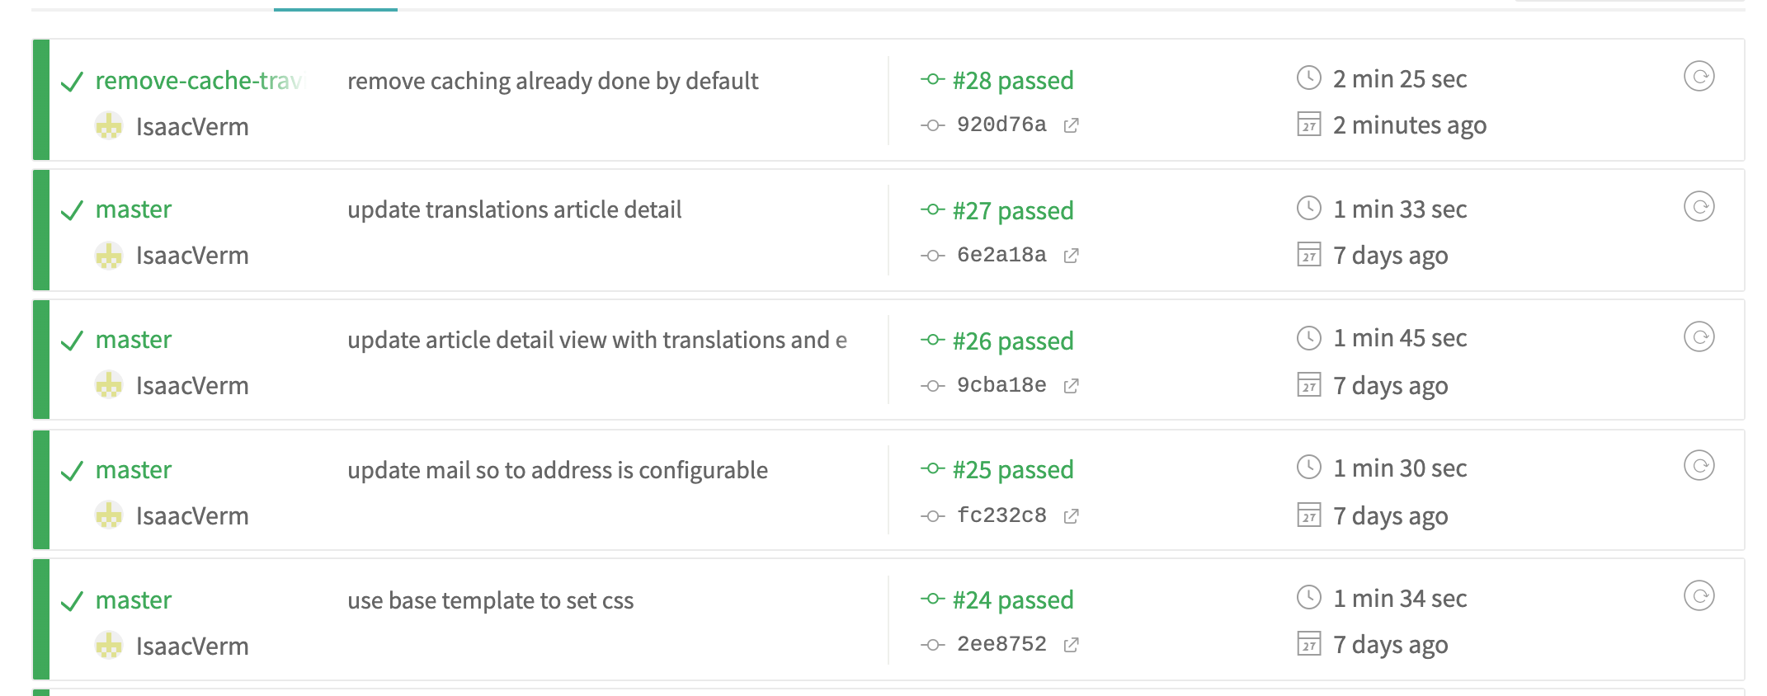The width and height of the screenshot is (1767, 696).
Task: Open 'use base template to set css' commit message
Action: click(491, 600)
